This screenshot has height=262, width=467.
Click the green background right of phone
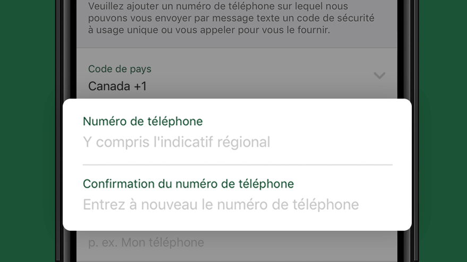443,131
